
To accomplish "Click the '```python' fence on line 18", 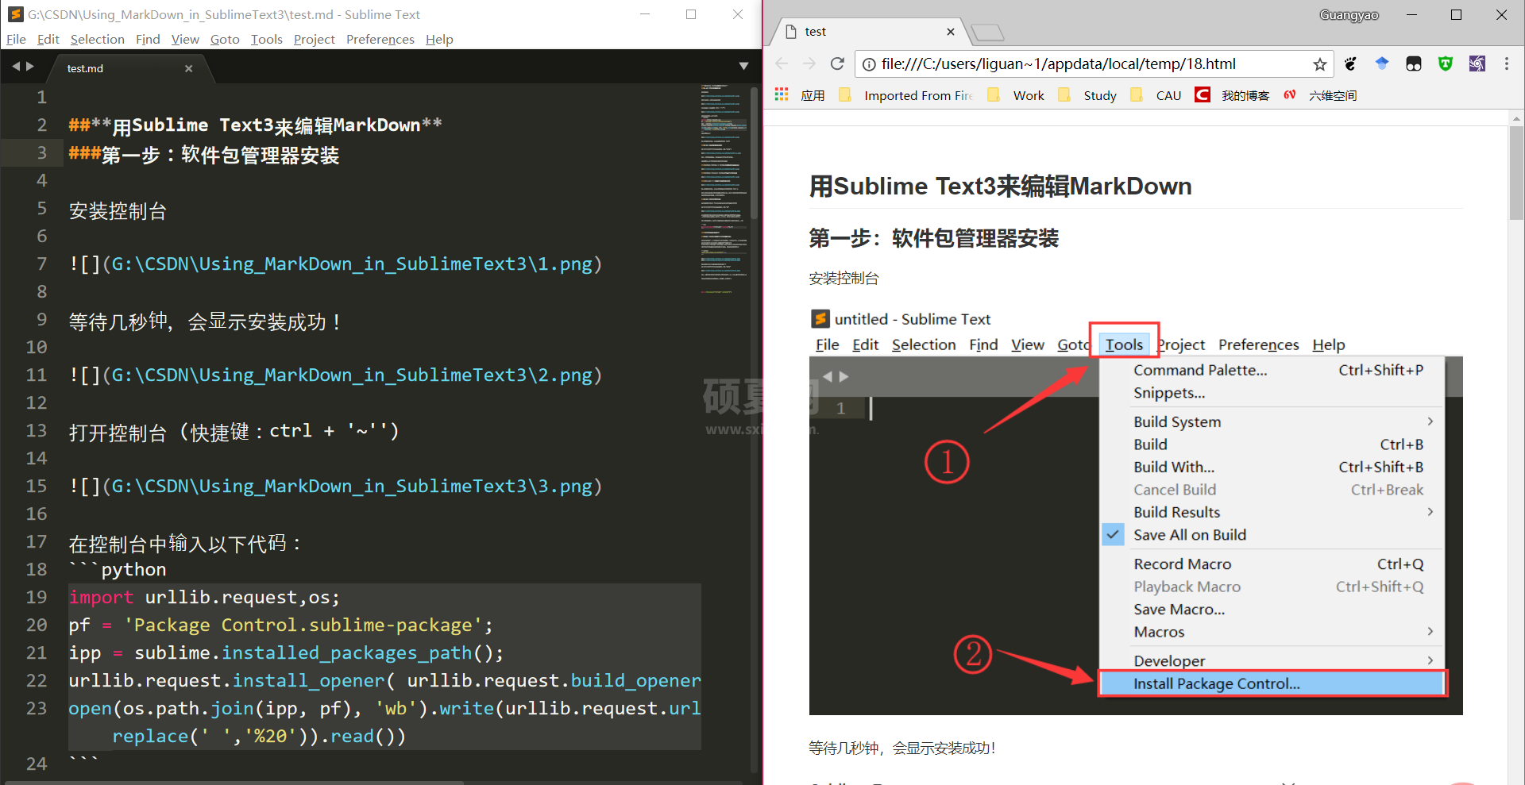I will click(118, 569).
